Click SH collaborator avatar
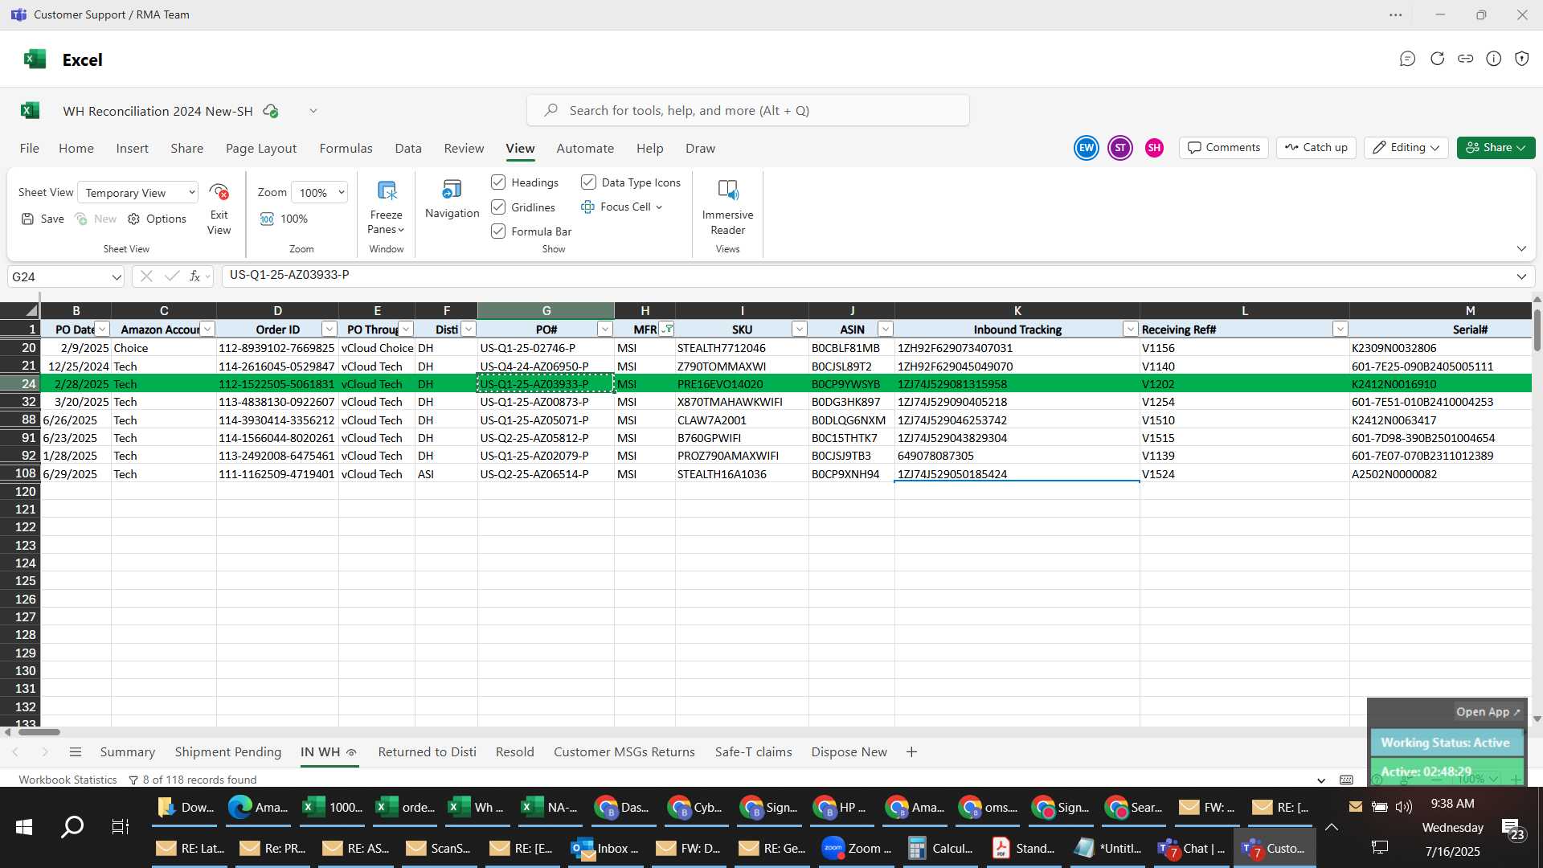This screenshot has height=868, width=1543. pos(1154,148)
